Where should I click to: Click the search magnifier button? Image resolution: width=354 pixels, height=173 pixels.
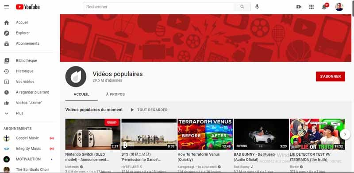(242, 7)
